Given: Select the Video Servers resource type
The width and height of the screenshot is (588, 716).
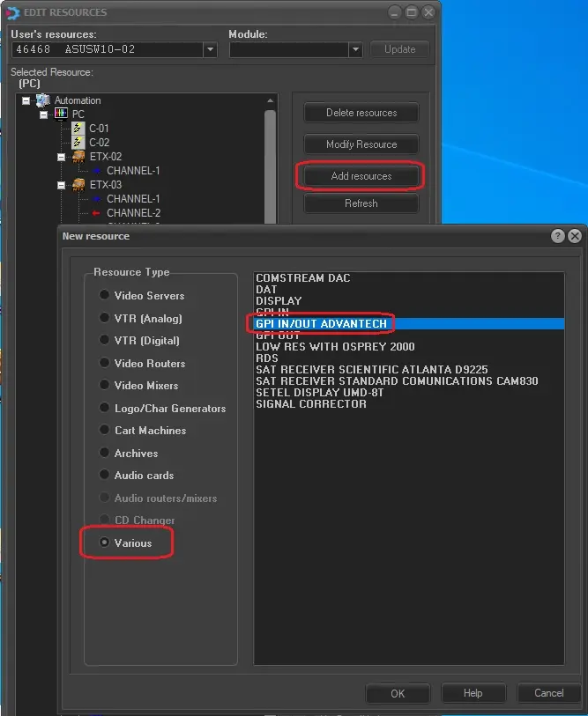Looking at the screenshot, I should pyautogui.click(x=105, y=296).
